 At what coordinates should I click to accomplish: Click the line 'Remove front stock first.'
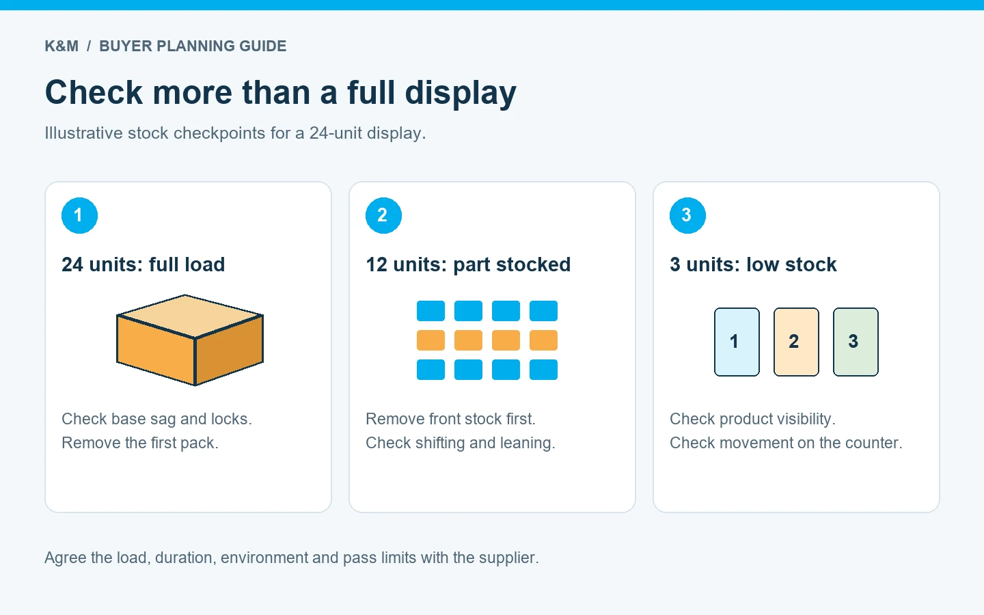click(x=450, y=419)
